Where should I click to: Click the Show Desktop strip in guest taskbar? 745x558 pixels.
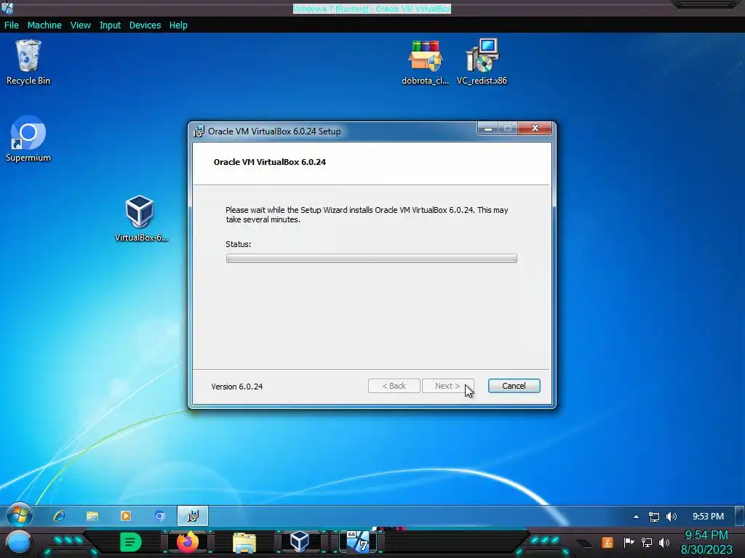tap(740, 516)
